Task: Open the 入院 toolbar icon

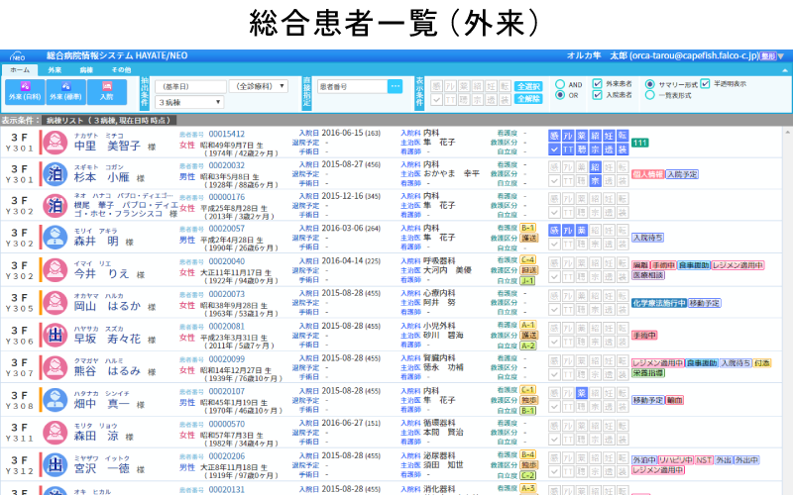Action: coord(107,91)
